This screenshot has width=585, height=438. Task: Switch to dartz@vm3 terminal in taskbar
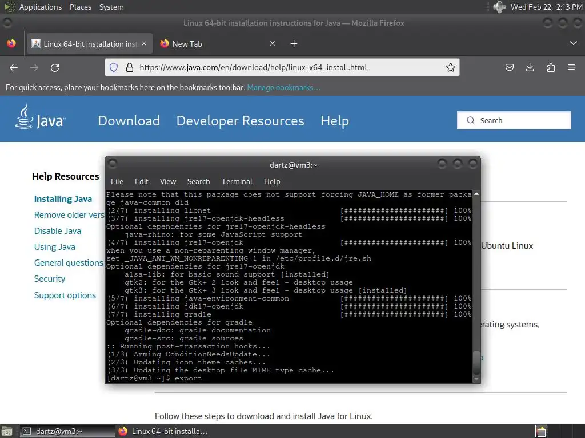67,431
